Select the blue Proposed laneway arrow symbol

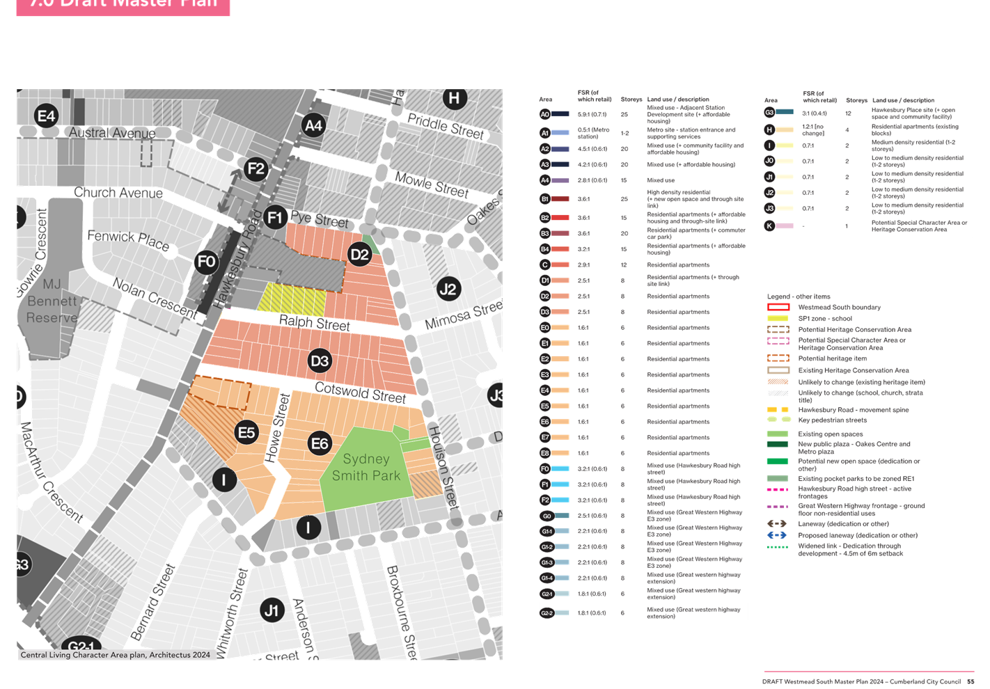coord(777,535)
